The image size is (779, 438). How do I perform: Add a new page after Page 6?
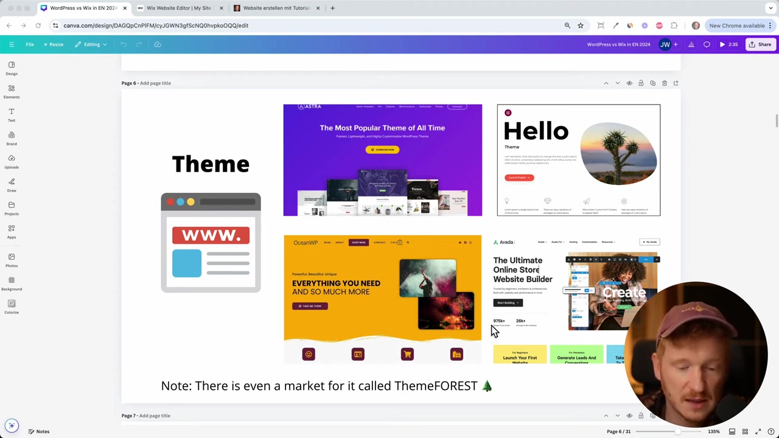click(676, 83)
